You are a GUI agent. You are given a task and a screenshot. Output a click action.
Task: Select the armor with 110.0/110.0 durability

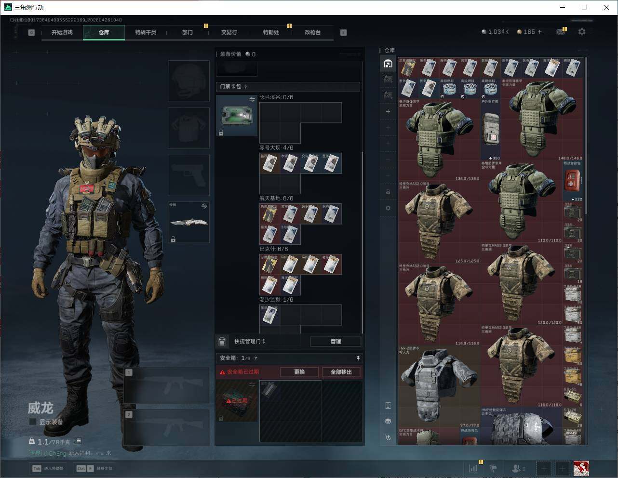pos(522,202)
